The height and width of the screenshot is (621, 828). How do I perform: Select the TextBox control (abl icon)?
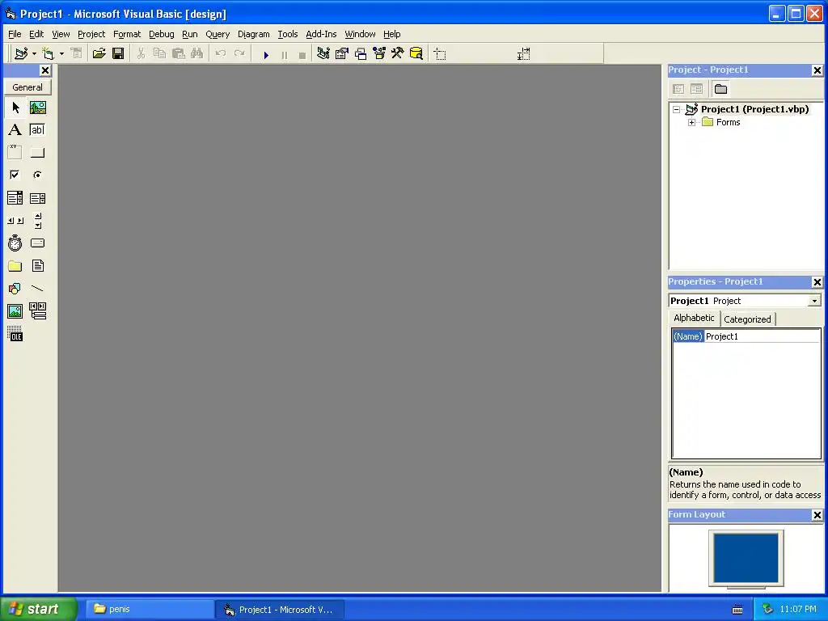[x=37, y=130]
